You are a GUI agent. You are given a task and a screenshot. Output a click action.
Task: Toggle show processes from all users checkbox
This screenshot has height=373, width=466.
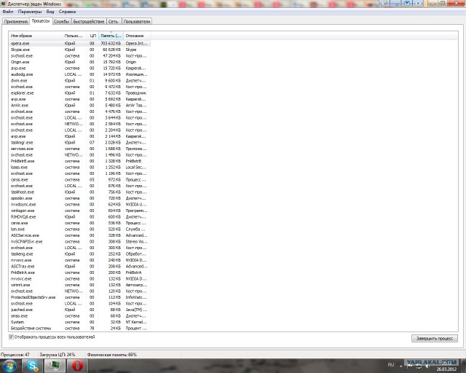click(11, 337)
